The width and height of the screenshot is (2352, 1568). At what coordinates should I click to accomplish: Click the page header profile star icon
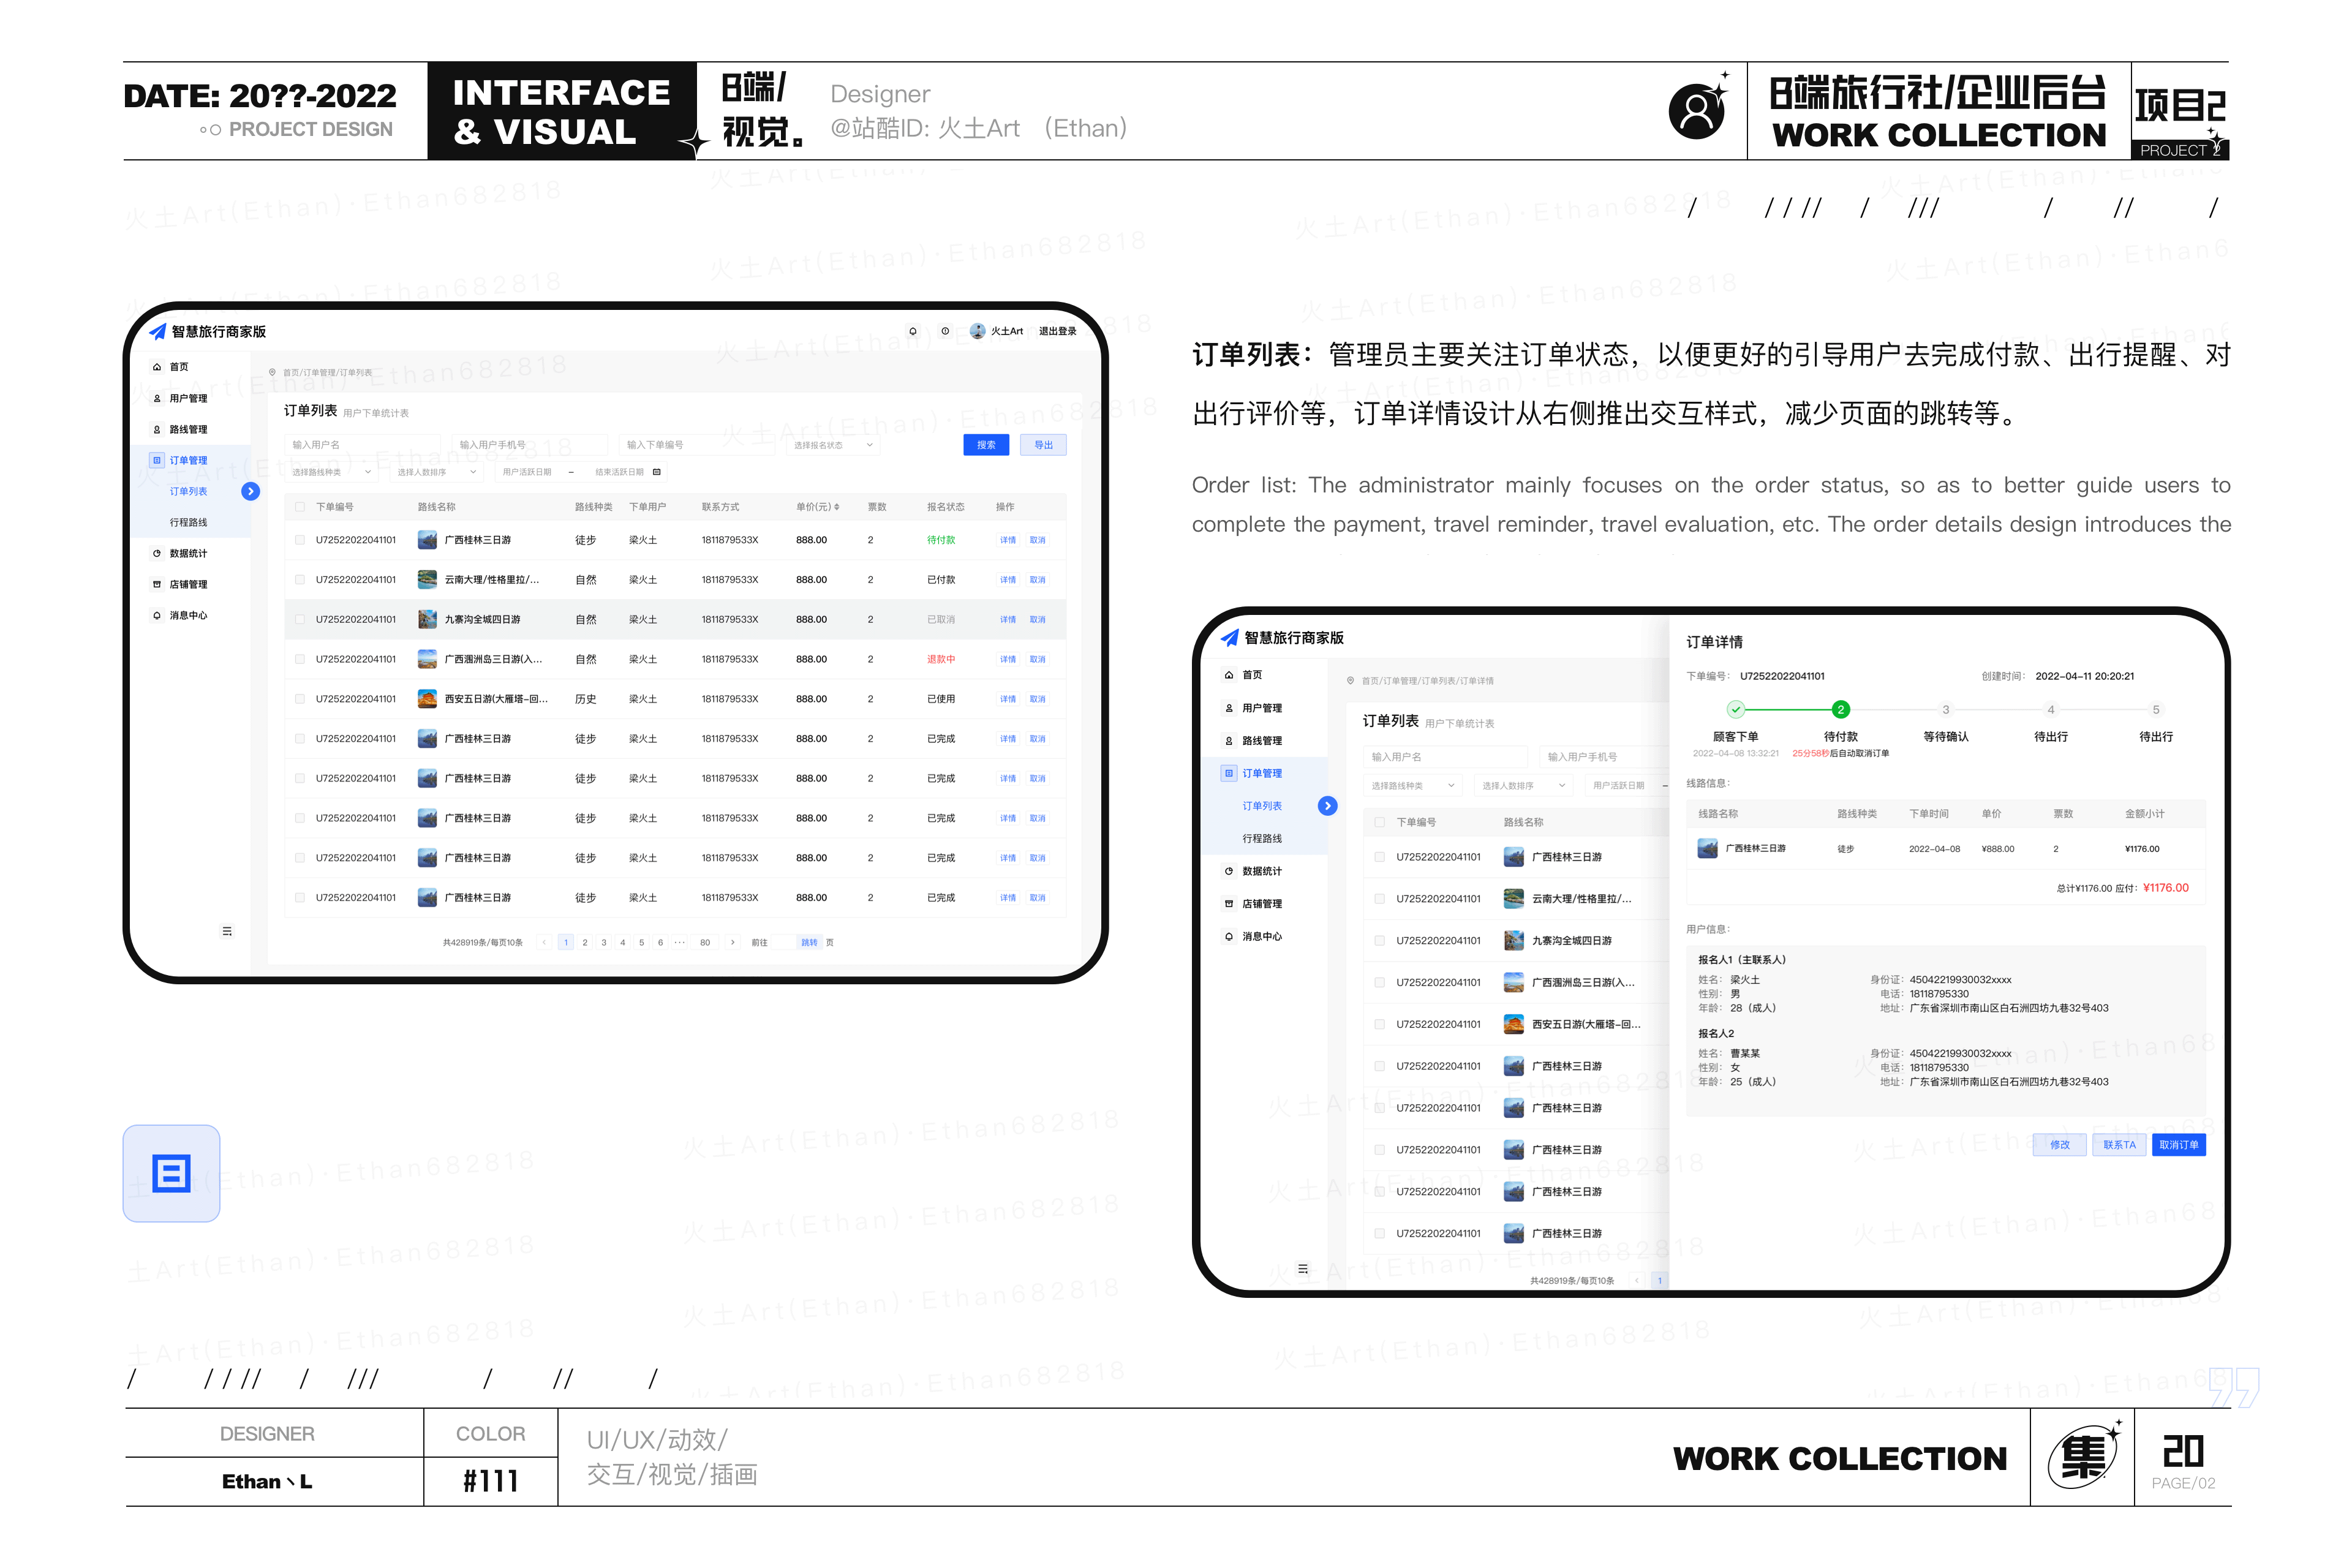[x=1697, y=108]
